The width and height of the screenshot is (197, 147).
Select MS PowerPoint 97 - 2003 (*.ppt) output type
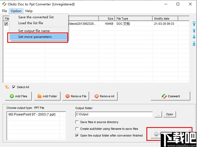[x=32, y=114]
